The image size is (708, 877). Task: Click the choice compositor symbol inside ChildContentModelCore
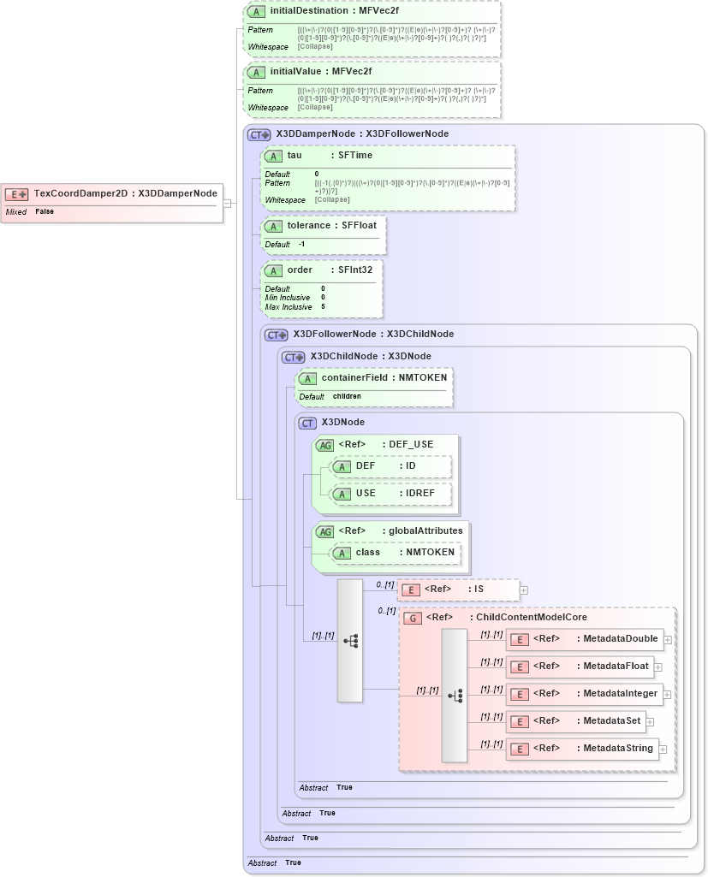point(455,696)
